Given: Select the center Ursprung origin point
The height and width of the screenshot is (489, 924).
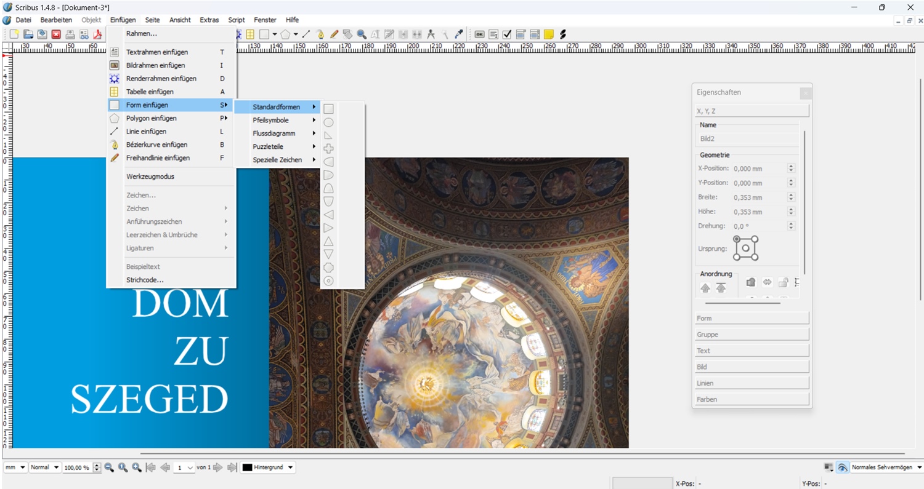Looking at the screenshot, I should tap(746, 248).
